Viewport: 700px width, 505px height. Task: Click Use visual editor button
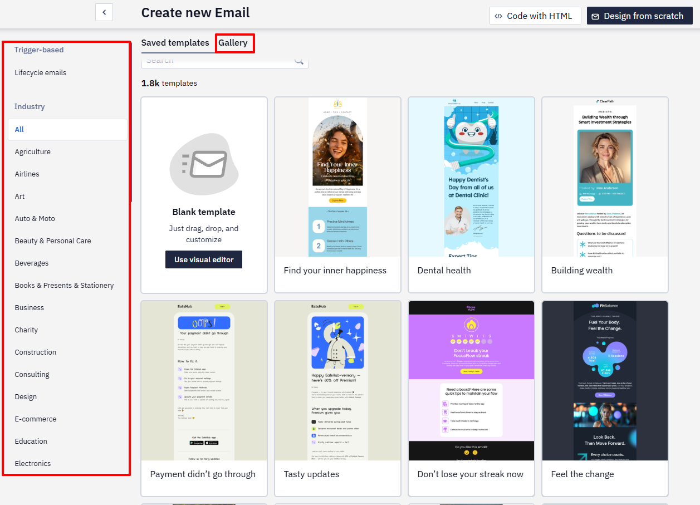(204, 259)
